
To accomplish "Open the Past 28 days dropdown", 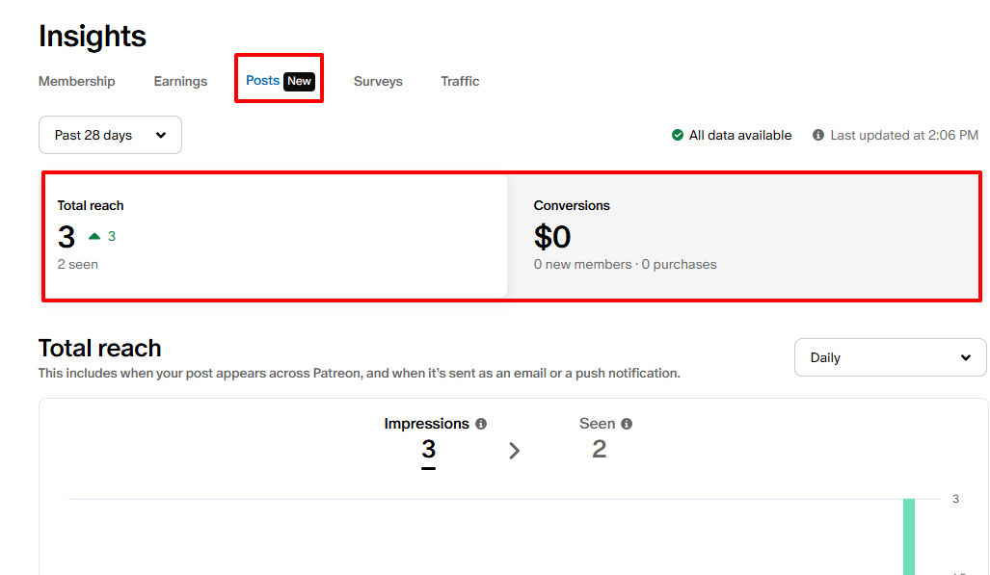I will point(110,135).
